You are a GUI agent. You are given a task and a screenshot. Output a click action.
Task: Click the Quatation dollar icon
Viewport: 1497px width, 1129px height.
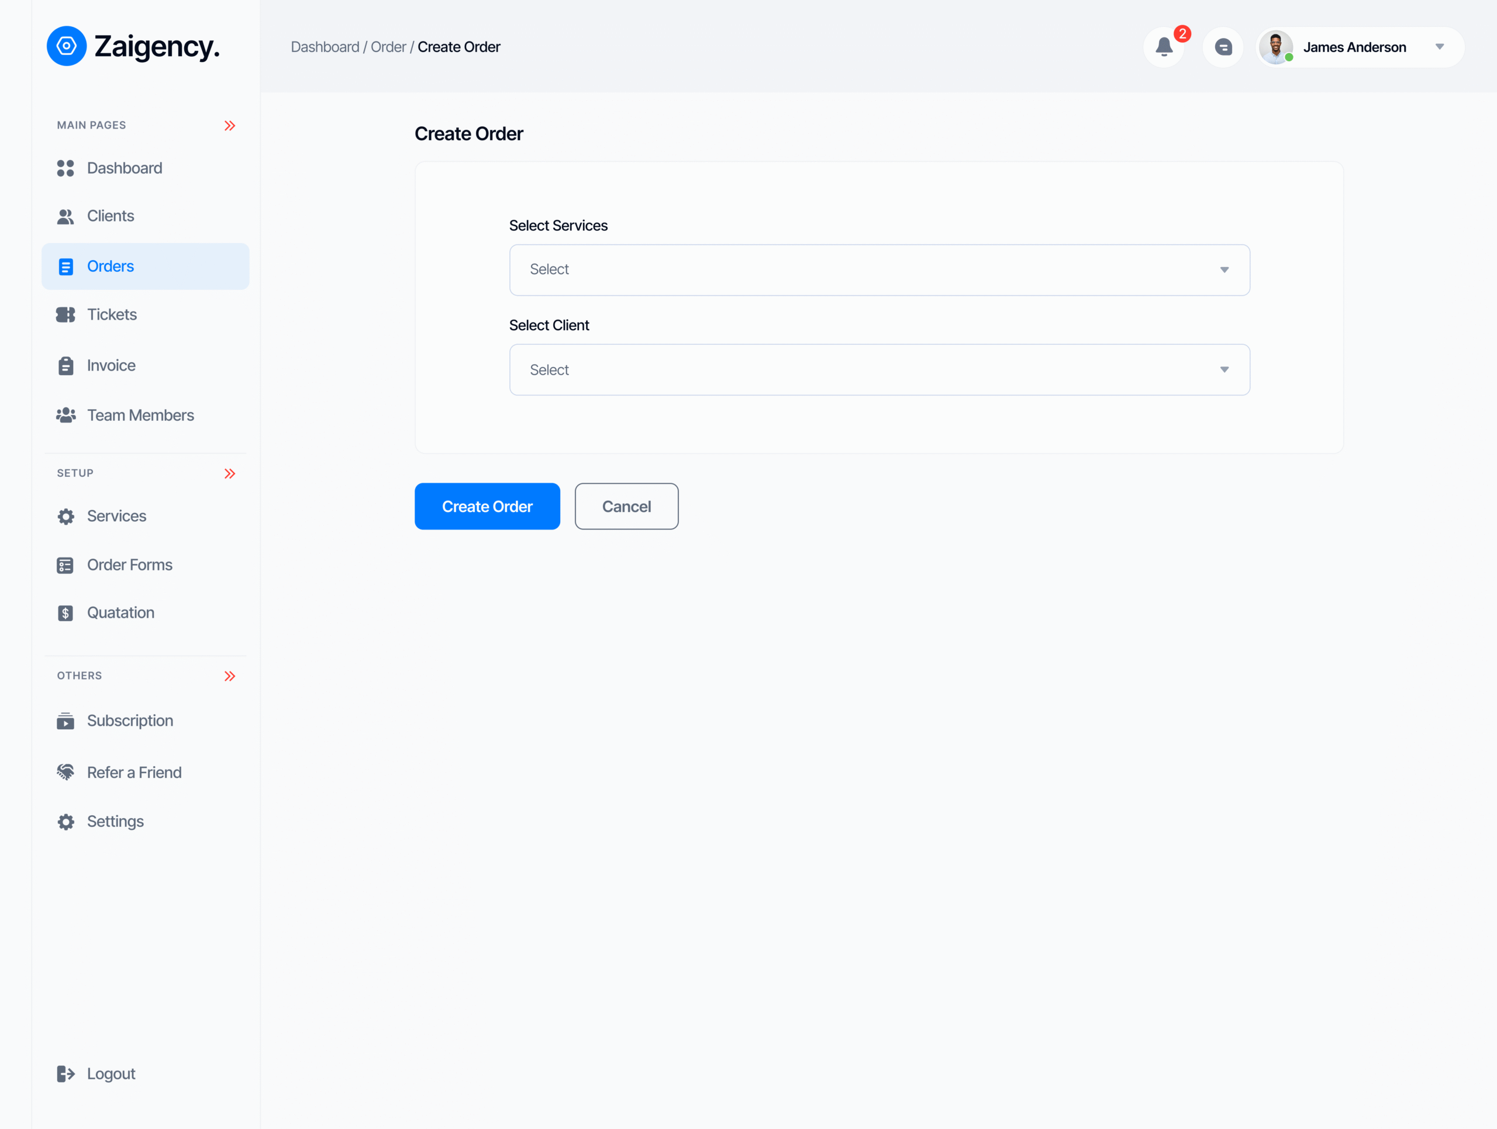tap(65, 613)
